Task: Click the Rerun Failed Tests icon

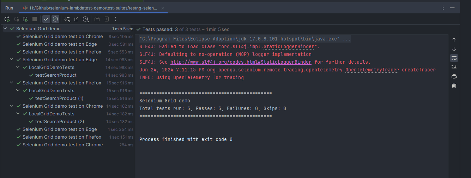Action: 16,19
